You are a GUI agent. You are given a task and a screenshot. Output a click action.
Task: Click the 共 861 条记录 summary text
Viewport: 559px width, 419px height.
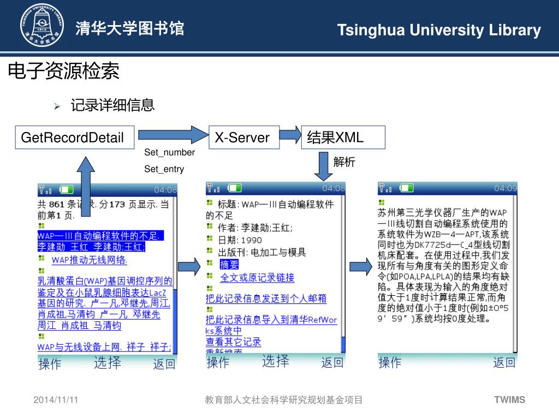(x=103, y=209)
